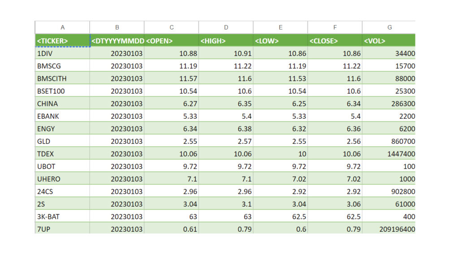Screen dimensions: 459x269
Task: Select the BSET100 ticker cell
Action: [x=62, y=91]
